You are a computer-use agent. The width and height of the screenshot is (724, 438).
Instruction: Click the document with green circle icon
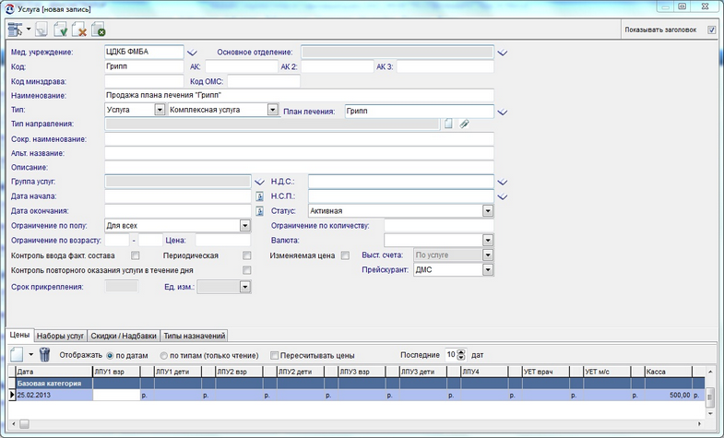click(x=99, y=30)
